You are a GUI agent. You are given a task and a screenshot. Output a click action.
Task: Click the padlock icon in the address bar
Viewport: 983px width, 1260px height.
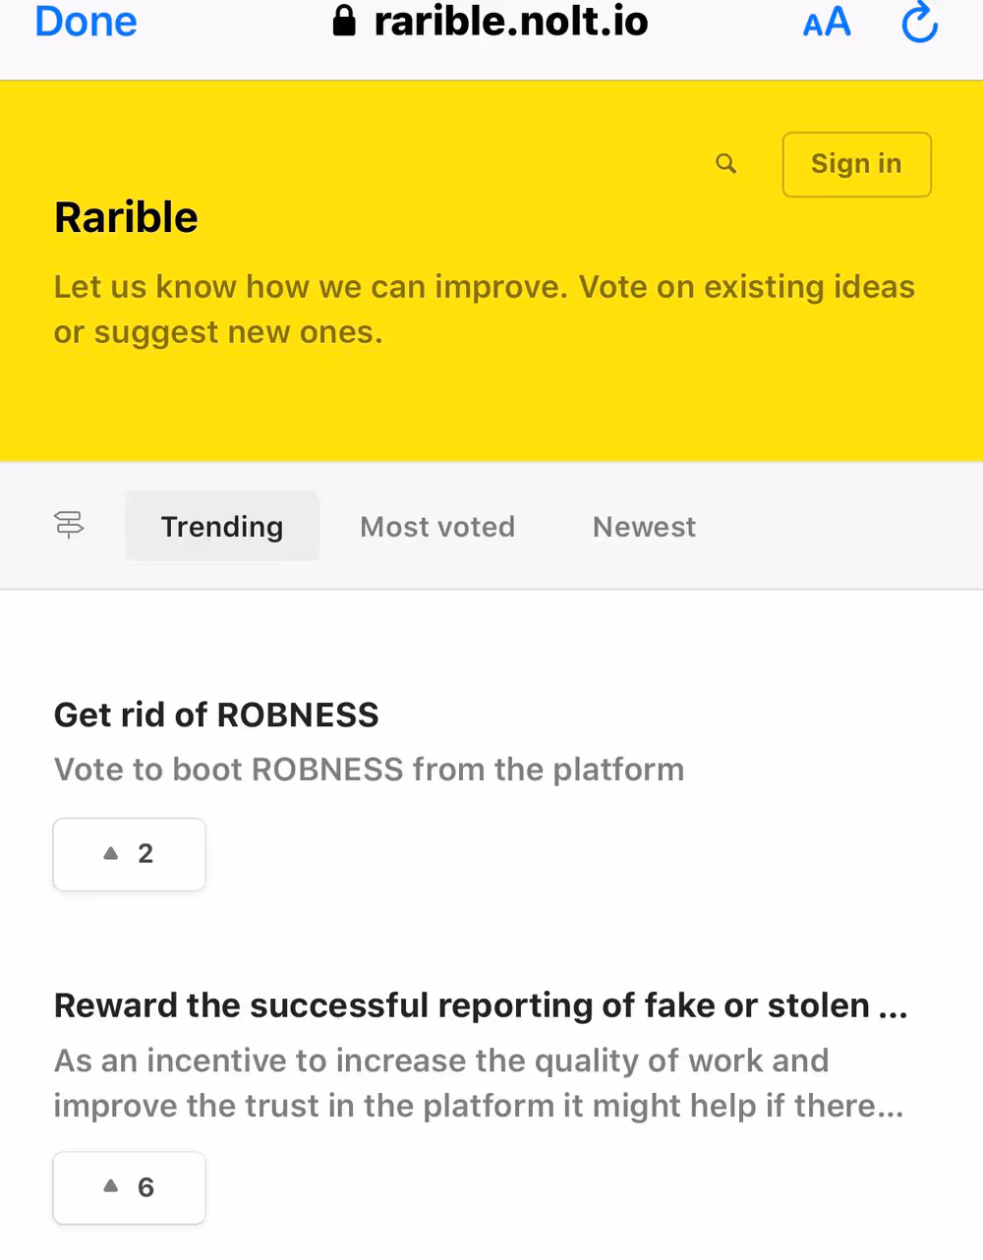click(x=344, y=21)
